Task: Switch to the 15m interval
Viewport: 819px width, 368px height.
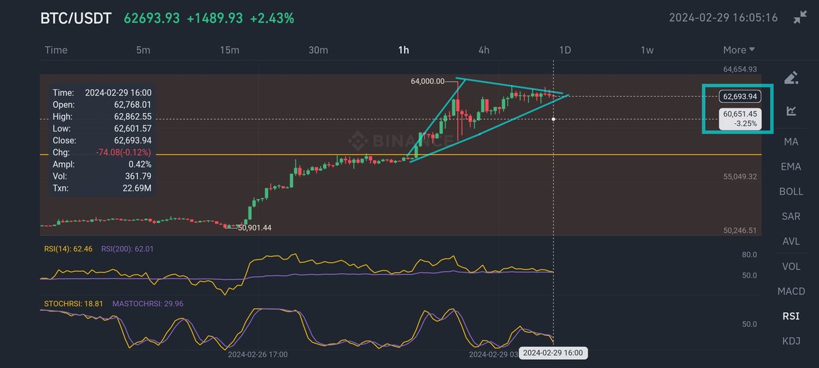Action: point(229,50)
